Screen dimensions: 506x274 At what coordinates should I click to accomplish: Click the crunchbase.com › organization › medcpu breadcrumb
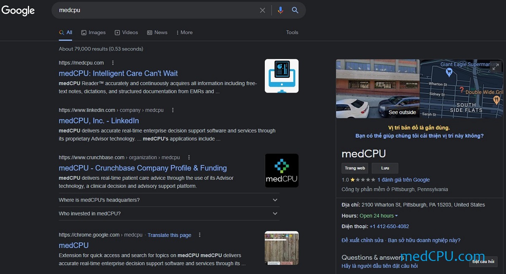(x=119, y=157)
